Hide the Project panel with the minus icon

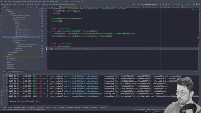[x=39, y=7]
